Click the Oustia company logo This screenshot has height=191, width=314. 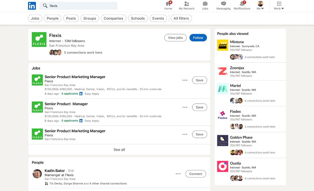click(x=223, y=166)
